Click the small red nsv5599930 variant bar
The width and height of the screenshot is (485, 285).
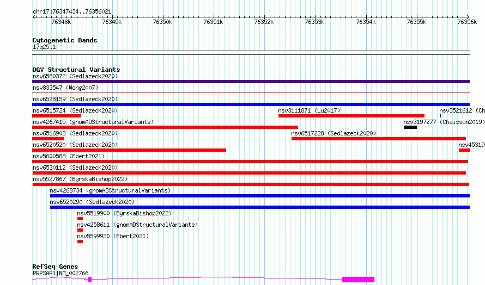[80, 241]
